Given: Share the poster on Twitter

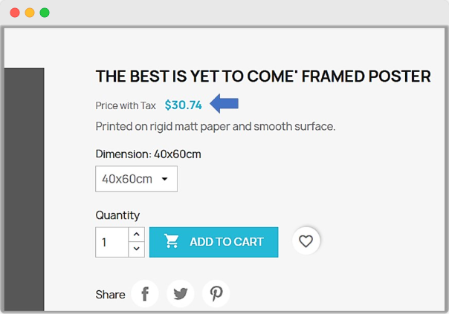Looking at the screenshot, I should [180, 294].
